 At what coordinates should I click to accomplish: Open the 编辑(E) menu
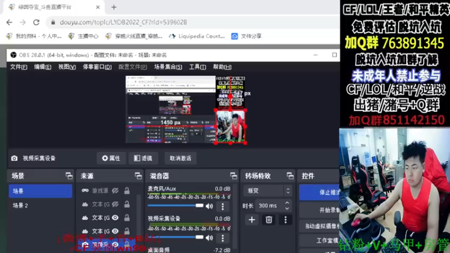click(43, 67)
